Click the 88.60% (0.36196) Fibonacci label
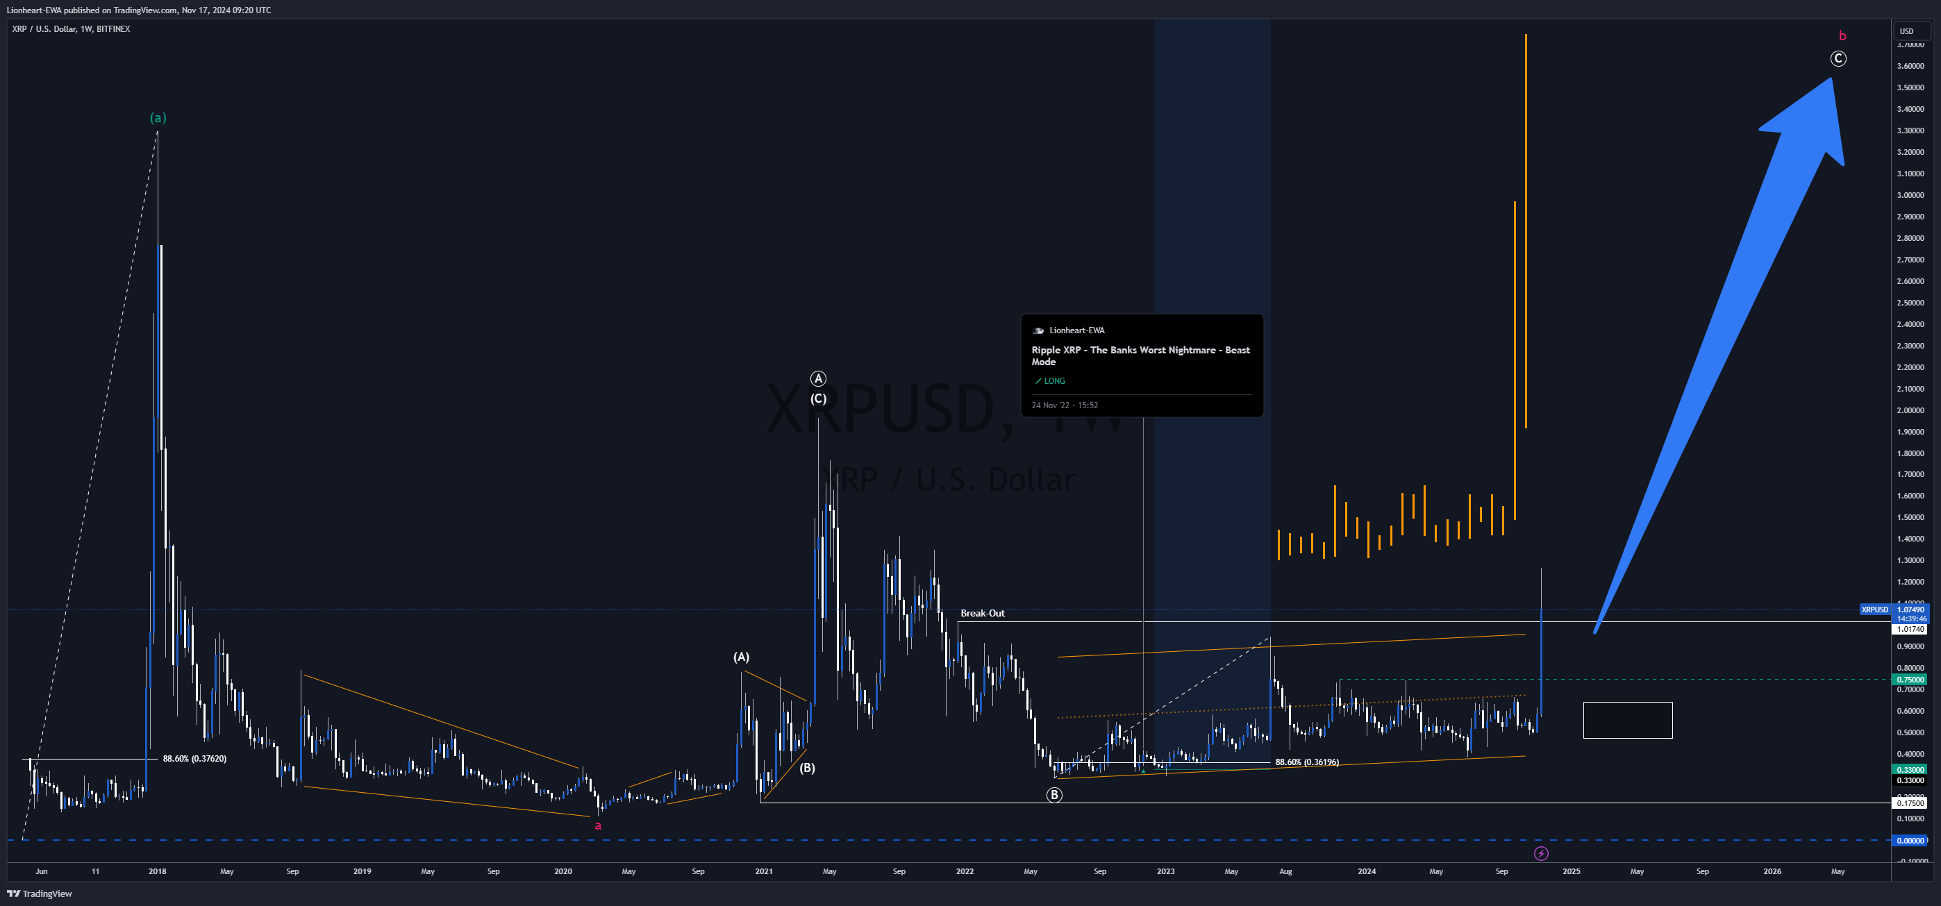This screenshot has height=906, width=1941. pos(1306,762)
